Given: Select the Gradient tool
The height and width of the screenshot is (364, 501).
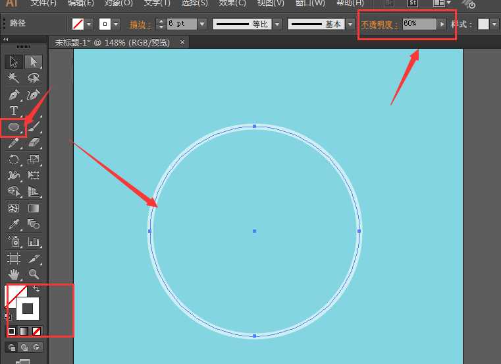Looking at the screenshot, I should point(33,208).
